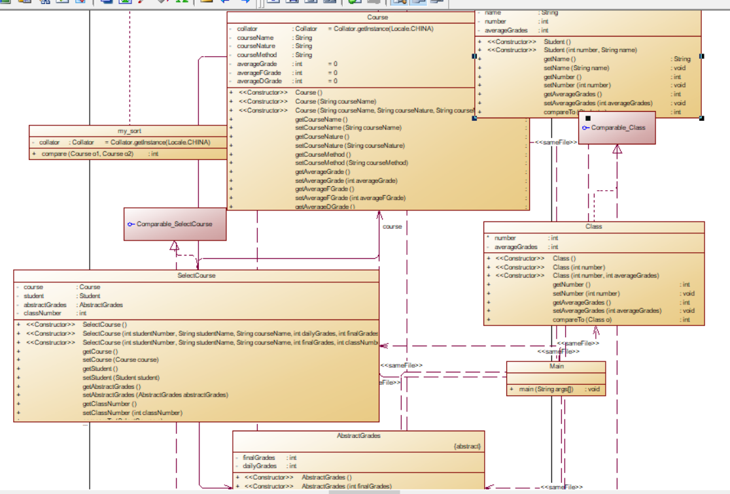This screenshot has width=730, height=494.
Task: Click the Main class title
Action: [x=557, y=367]
